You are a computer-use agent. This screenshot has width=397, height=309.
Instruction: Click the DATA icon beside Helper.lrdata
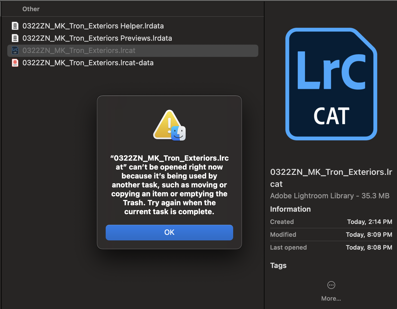tap(15, 26)
